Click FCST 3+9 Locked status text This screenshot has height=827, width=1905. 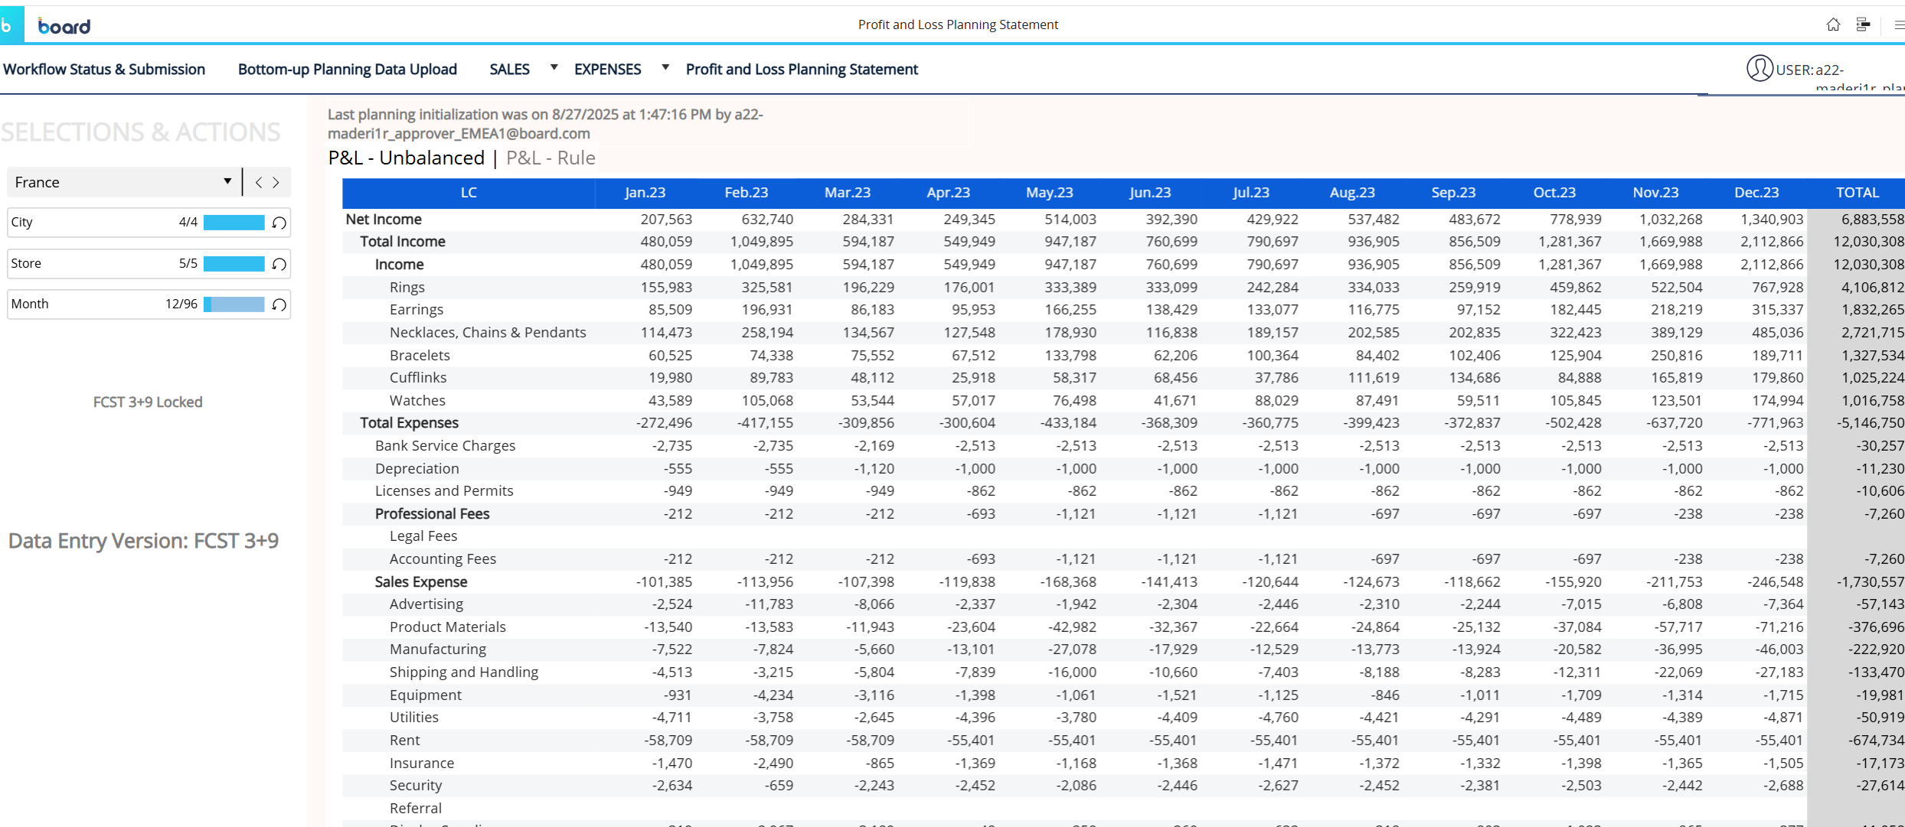click(148, 402)
